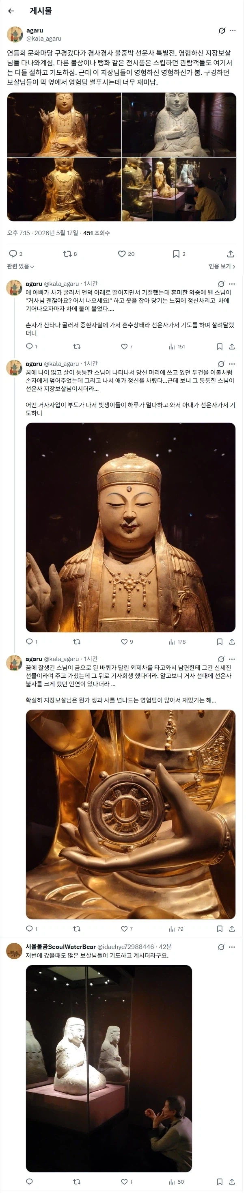Bookmark the main post with 2 bookmarks
The height and width of the screenshot is (1193, 246).
[179, 254]
